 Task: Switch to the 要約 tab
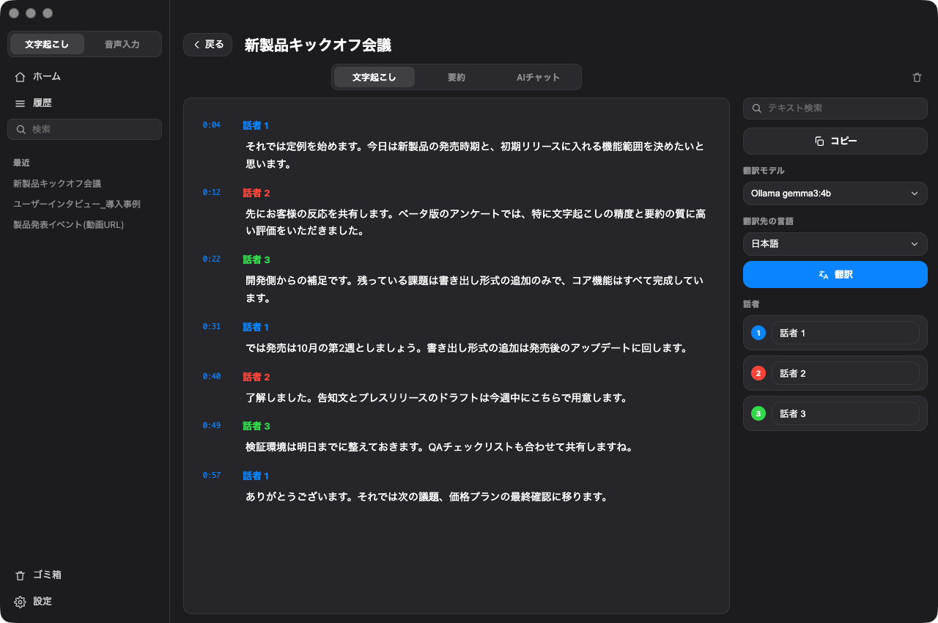[457, 77]
